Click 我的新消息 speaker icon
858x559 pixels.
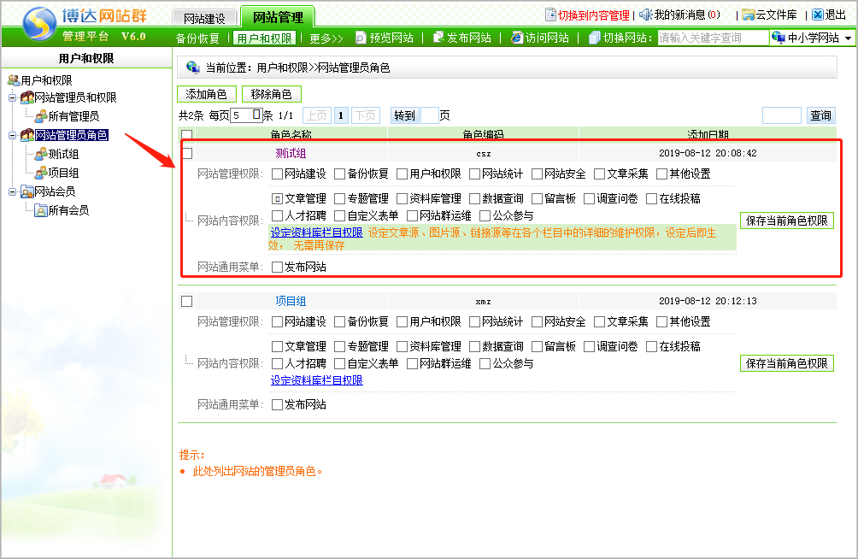click(645, 15)
